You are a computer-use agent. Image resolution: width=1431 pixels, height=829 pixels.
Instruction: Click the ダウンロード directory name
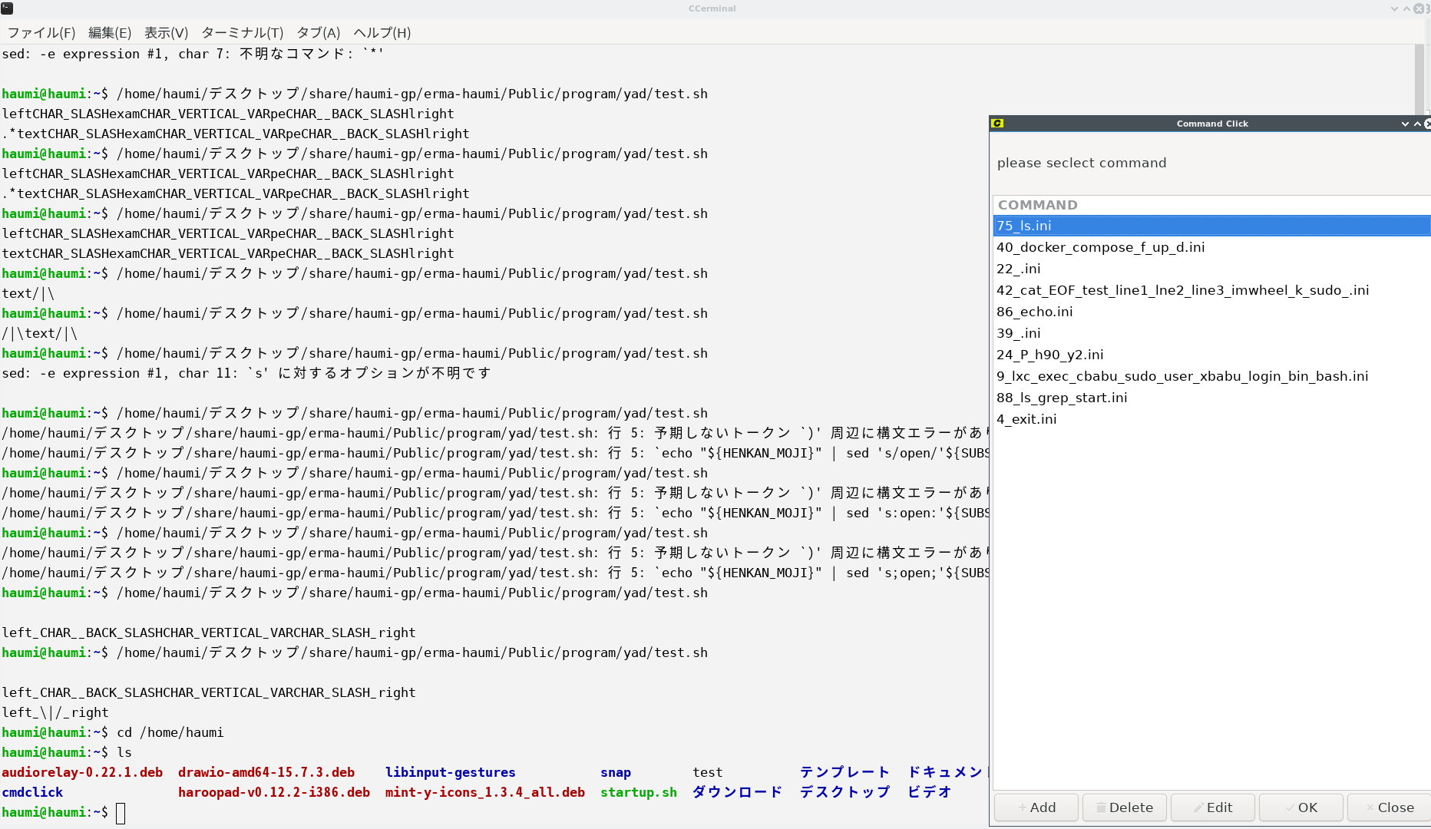point(738,792)
